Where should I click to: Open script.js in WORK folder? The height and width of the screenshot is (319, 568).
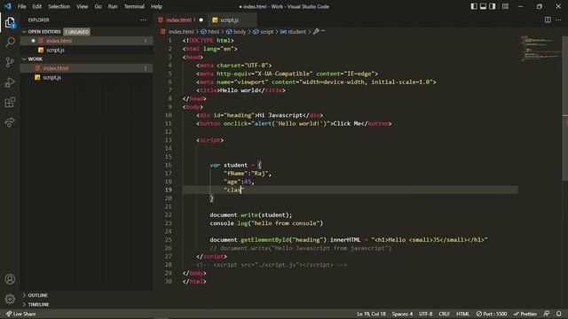tap(87, 77)
